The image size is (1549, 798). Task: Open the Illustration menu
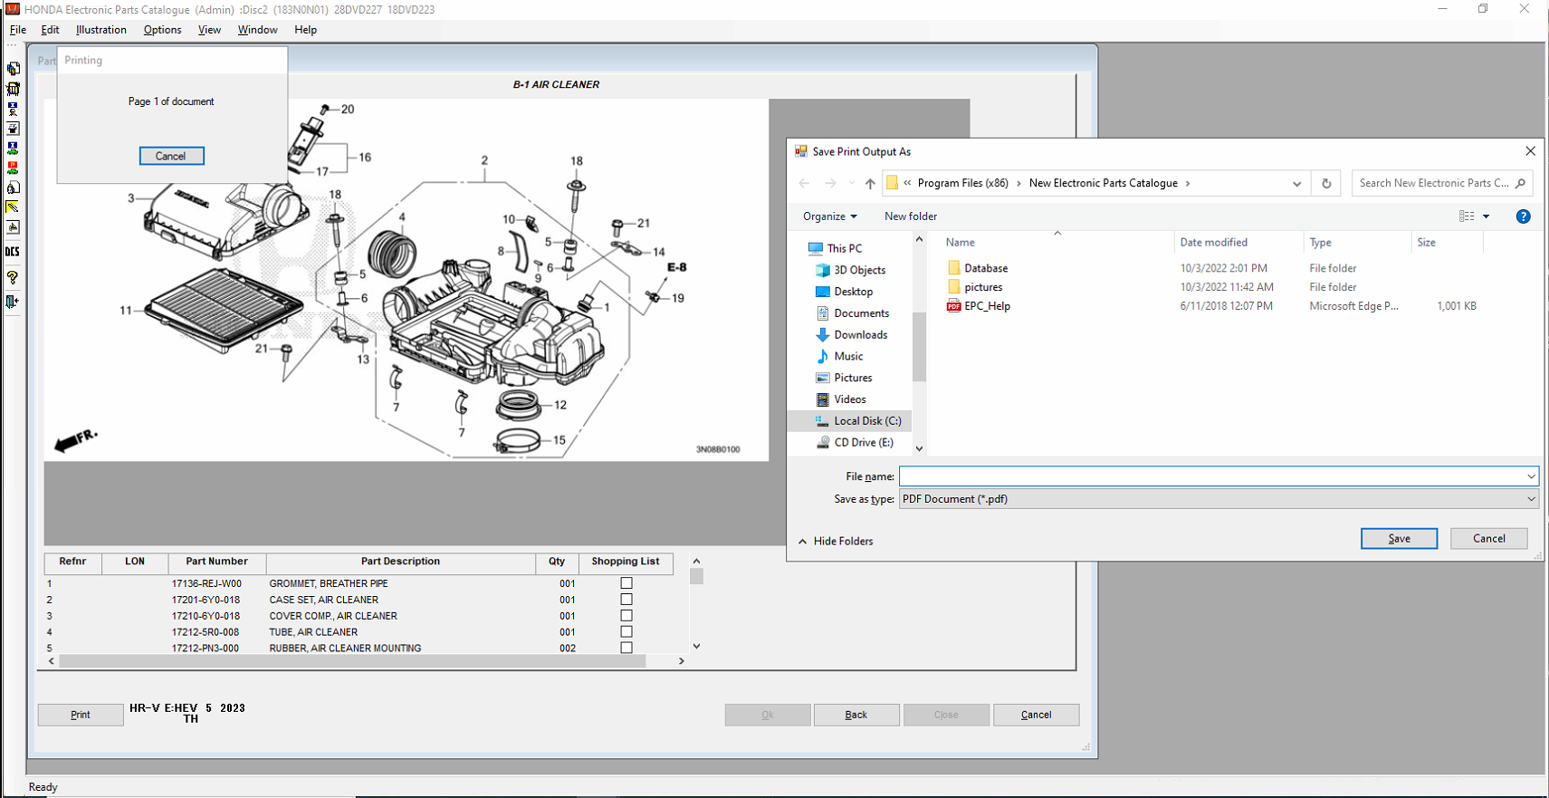pos(101,30)
